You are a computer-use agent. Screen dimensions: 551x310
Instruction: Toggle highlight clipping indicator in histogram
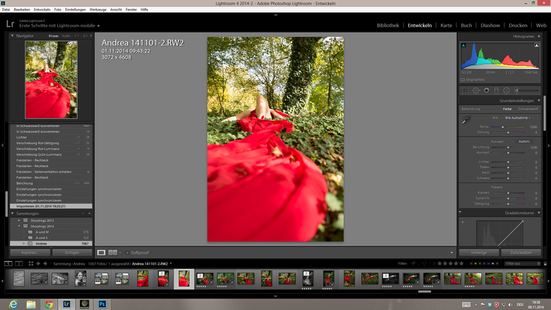pyautogui.click(x=537, y=46)
